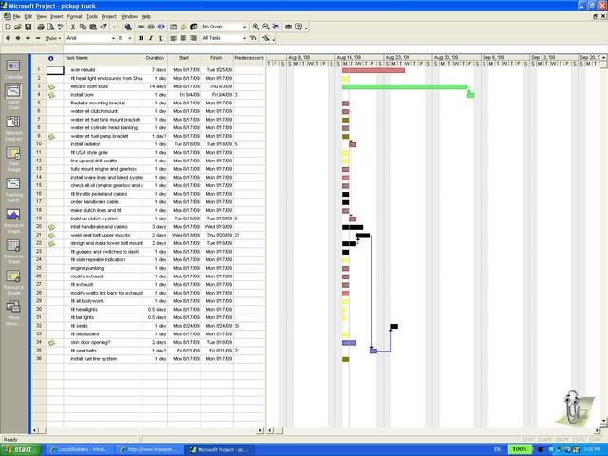Toggle Italic text formatting

point(150,38)
